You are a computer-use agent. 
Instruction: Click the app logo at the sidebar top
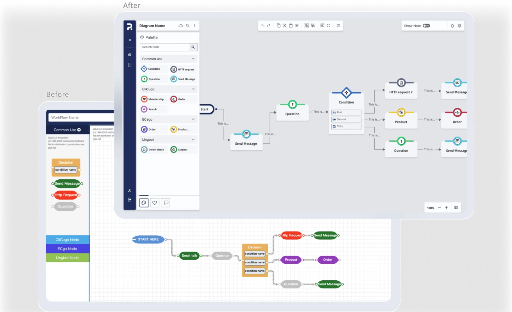tap(130, 27)
